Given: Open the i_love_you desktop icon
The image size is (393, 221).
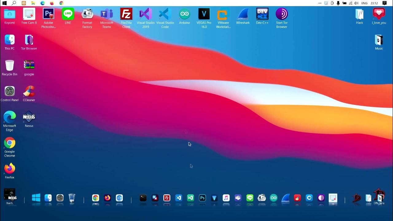Looking at the screenshot, I should [x=379, y=16].
